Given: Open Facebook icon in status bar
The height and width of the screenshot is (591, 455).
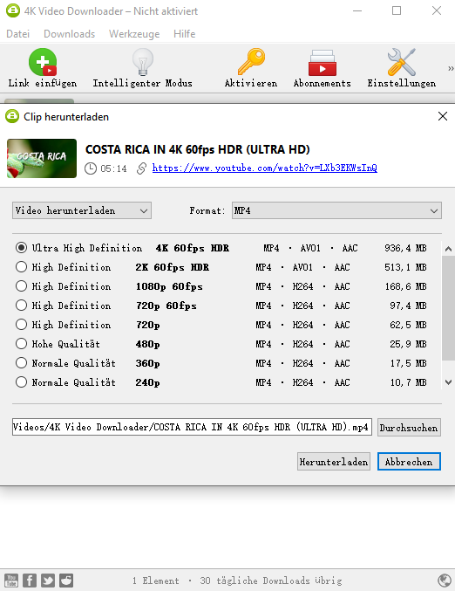Looking at the screenshot, I should point(30,581).
